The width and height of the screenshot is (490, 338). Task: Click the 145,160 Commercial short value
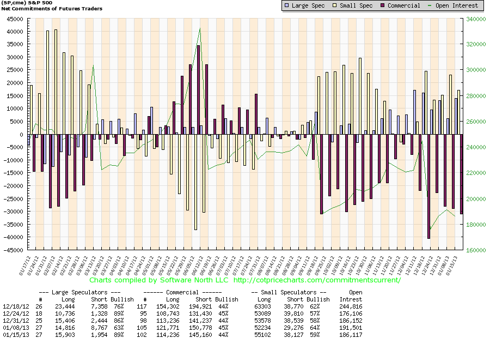pos(200,335)
